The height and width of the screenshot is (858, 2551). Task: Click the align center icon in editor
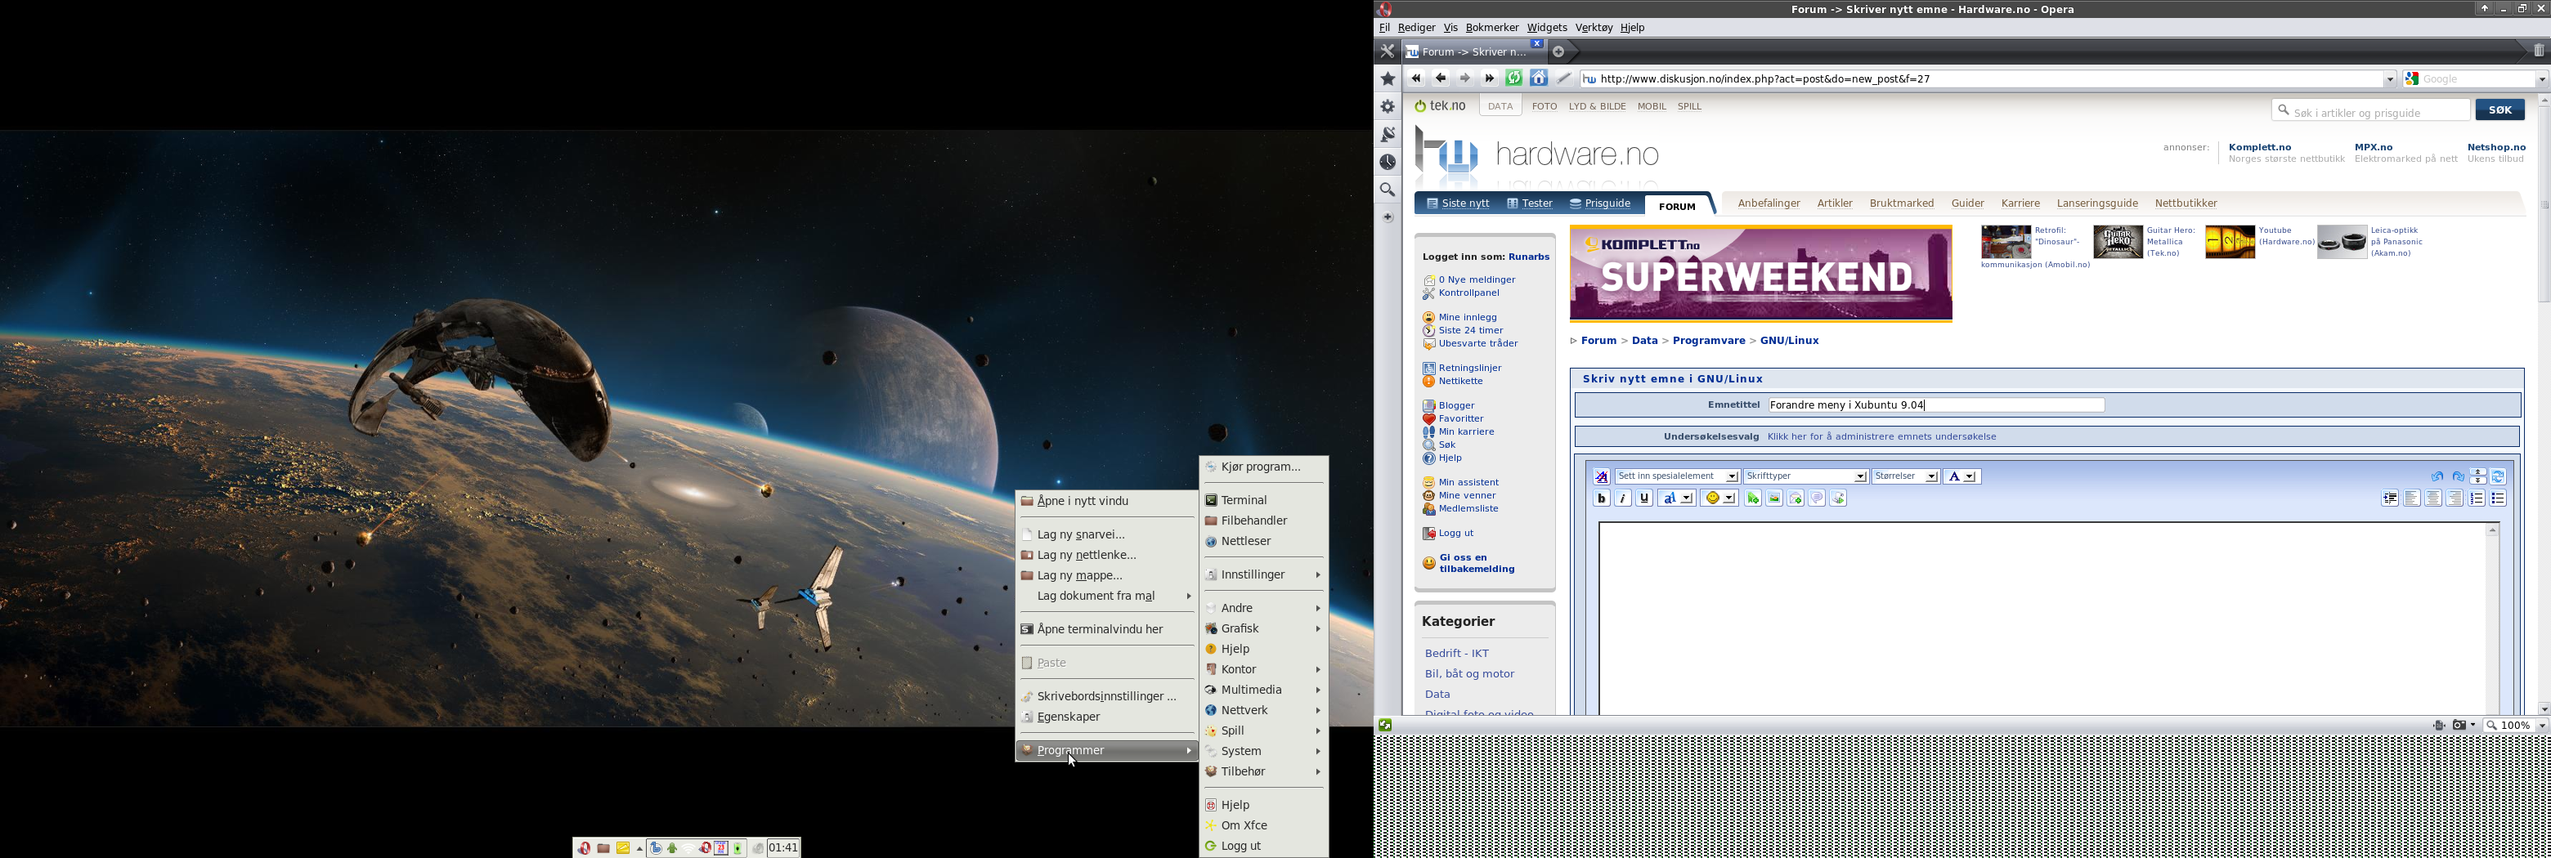pyautogui.click(x=2433, y=498)
